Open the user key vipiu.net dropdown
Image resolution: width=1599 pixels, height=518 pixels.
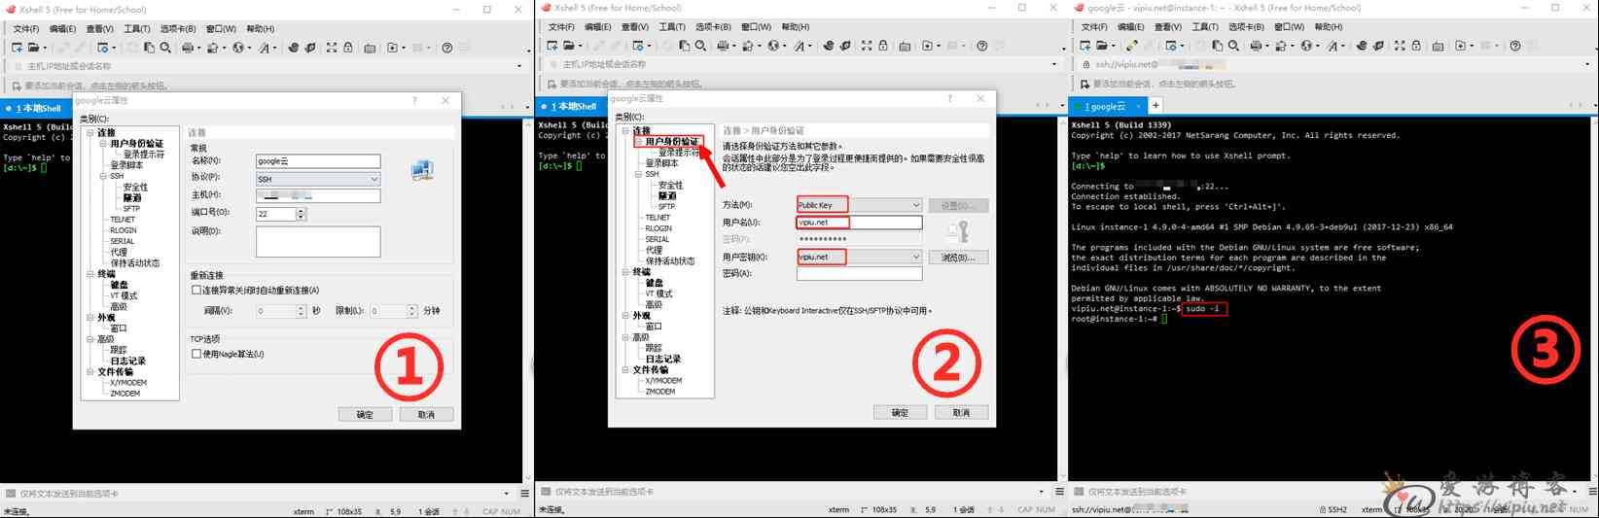pyautogui.click(x=915, y=257)
